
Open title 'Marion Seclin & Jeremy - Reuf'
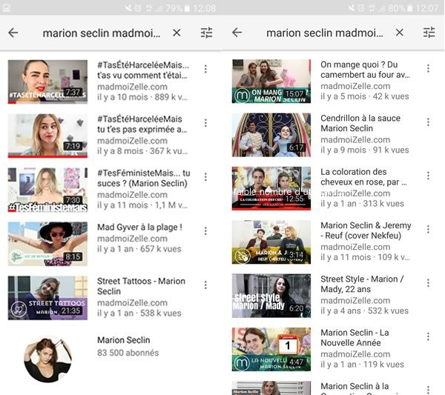pos(366,230)
